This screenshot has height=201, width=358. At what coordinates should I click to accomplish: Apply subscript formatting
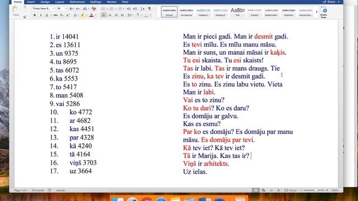tap(62, 15)
